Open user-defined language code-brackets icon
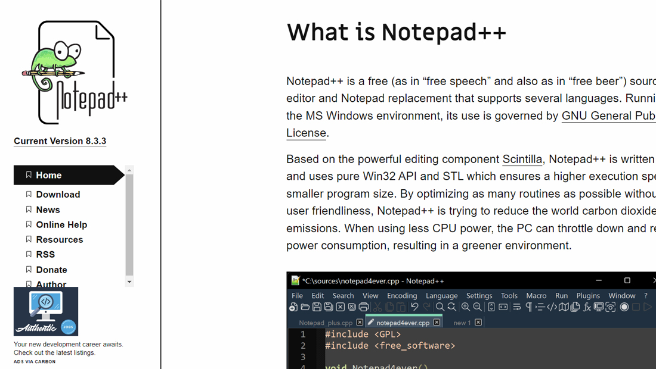Viewport: 656px width, 369px height. point(552,307)
